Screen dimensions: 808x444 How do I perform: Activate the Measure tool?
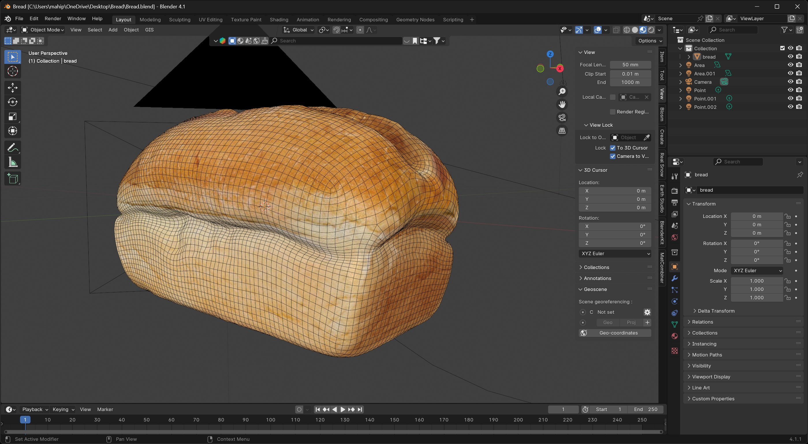[x=12, y=162]
